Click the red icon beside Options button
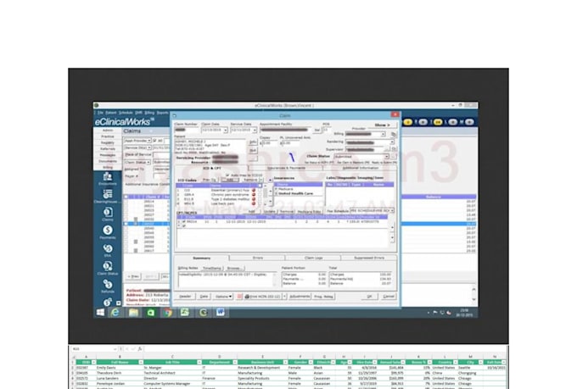The width and height of the screenshot is (577, 389). (x=239, y=297)
